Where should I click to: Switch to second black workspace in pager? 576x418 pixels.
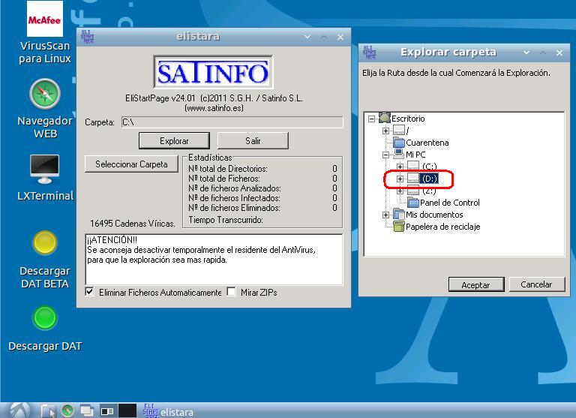pyautogui.click(x=127, y=410)
